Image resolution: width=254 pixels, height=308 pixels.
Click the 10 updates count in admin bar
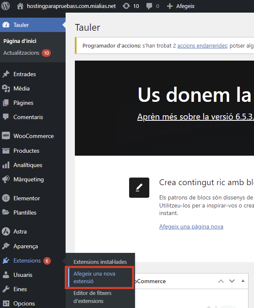(x=136, y=6)
